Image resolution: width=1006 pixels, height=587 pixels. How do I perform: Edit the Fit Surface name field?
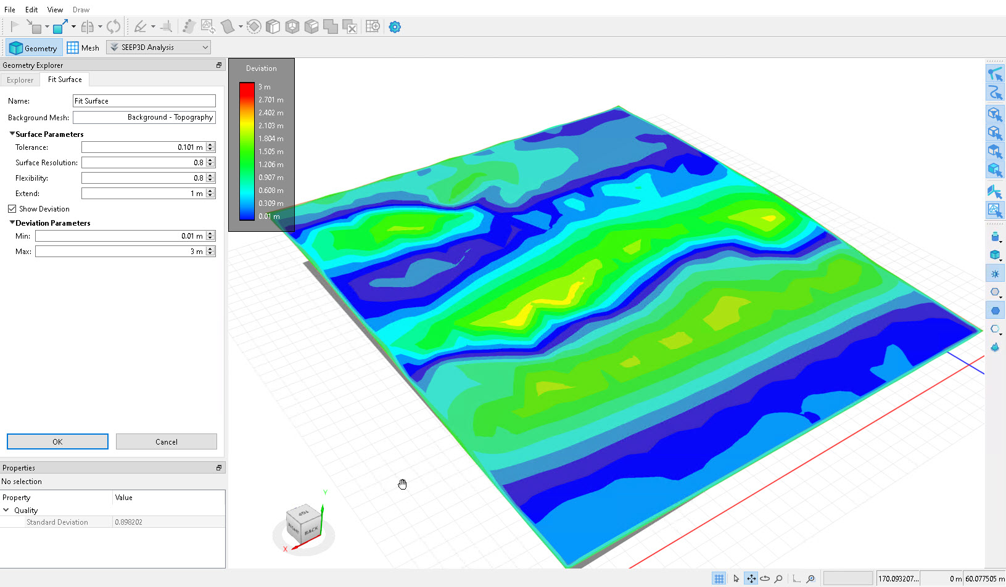[x=144, y=101]
